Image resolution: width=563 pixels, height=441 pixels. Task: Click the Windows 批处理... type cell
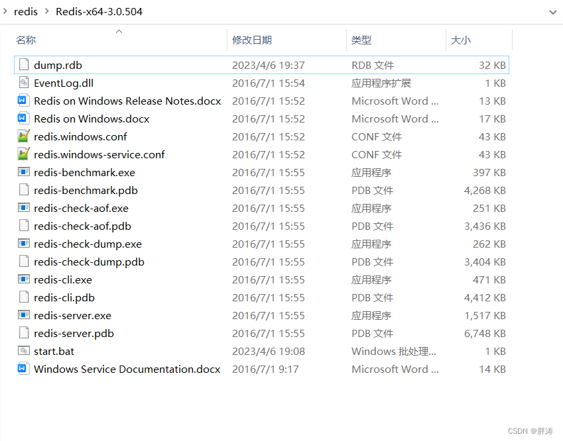pos(394,352)
